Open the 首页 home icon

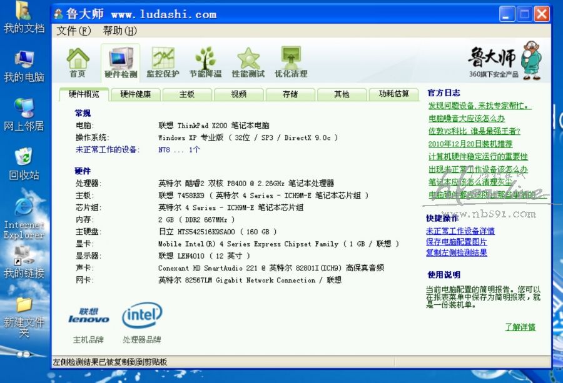pyautogui.click(x=78, y=62)
